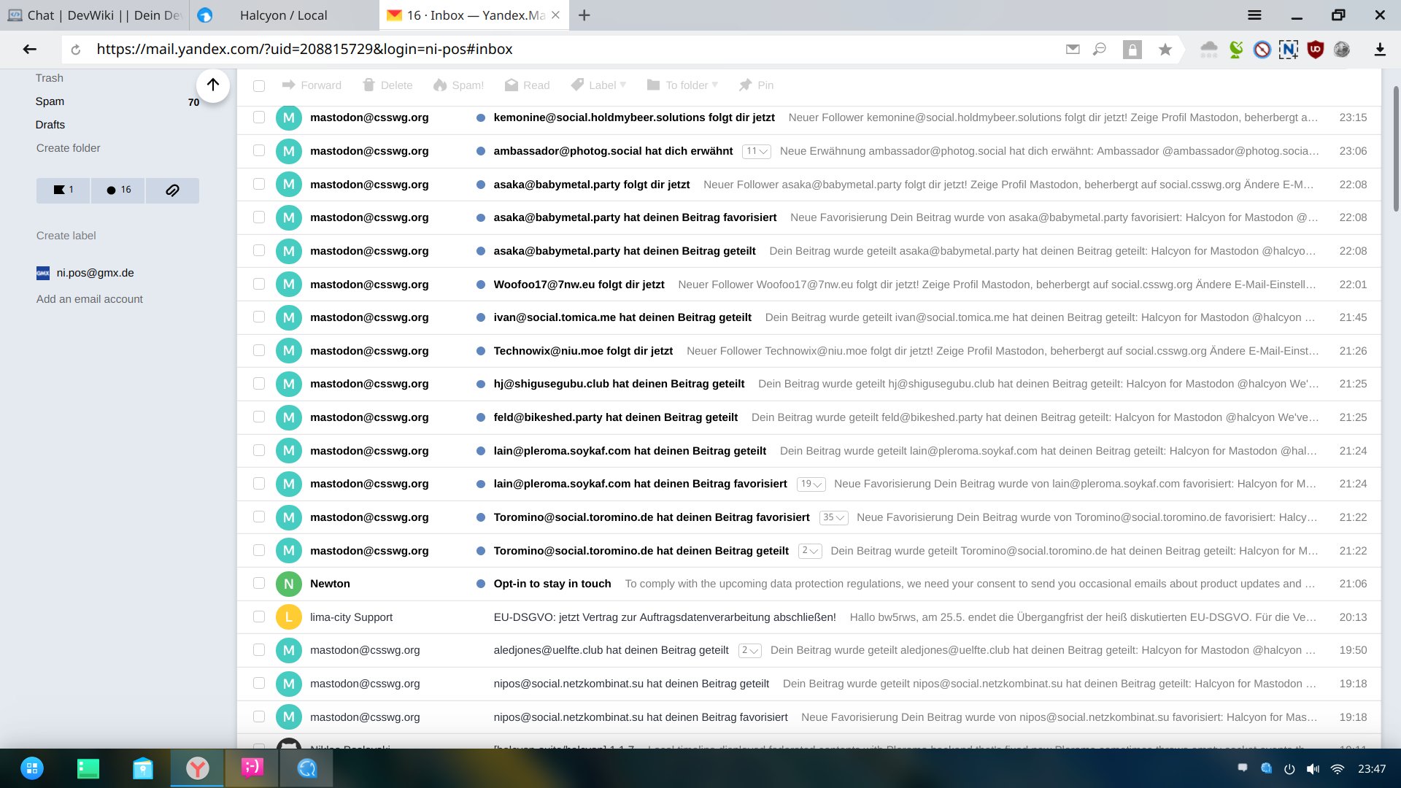Open the Spam folder
1401x788 pixels.
50,101
